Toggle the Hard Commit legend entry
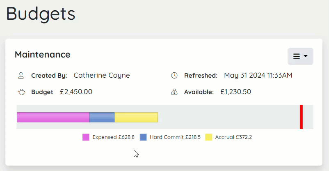The height and width of the screenshot is (171, 329). point(170,137)
